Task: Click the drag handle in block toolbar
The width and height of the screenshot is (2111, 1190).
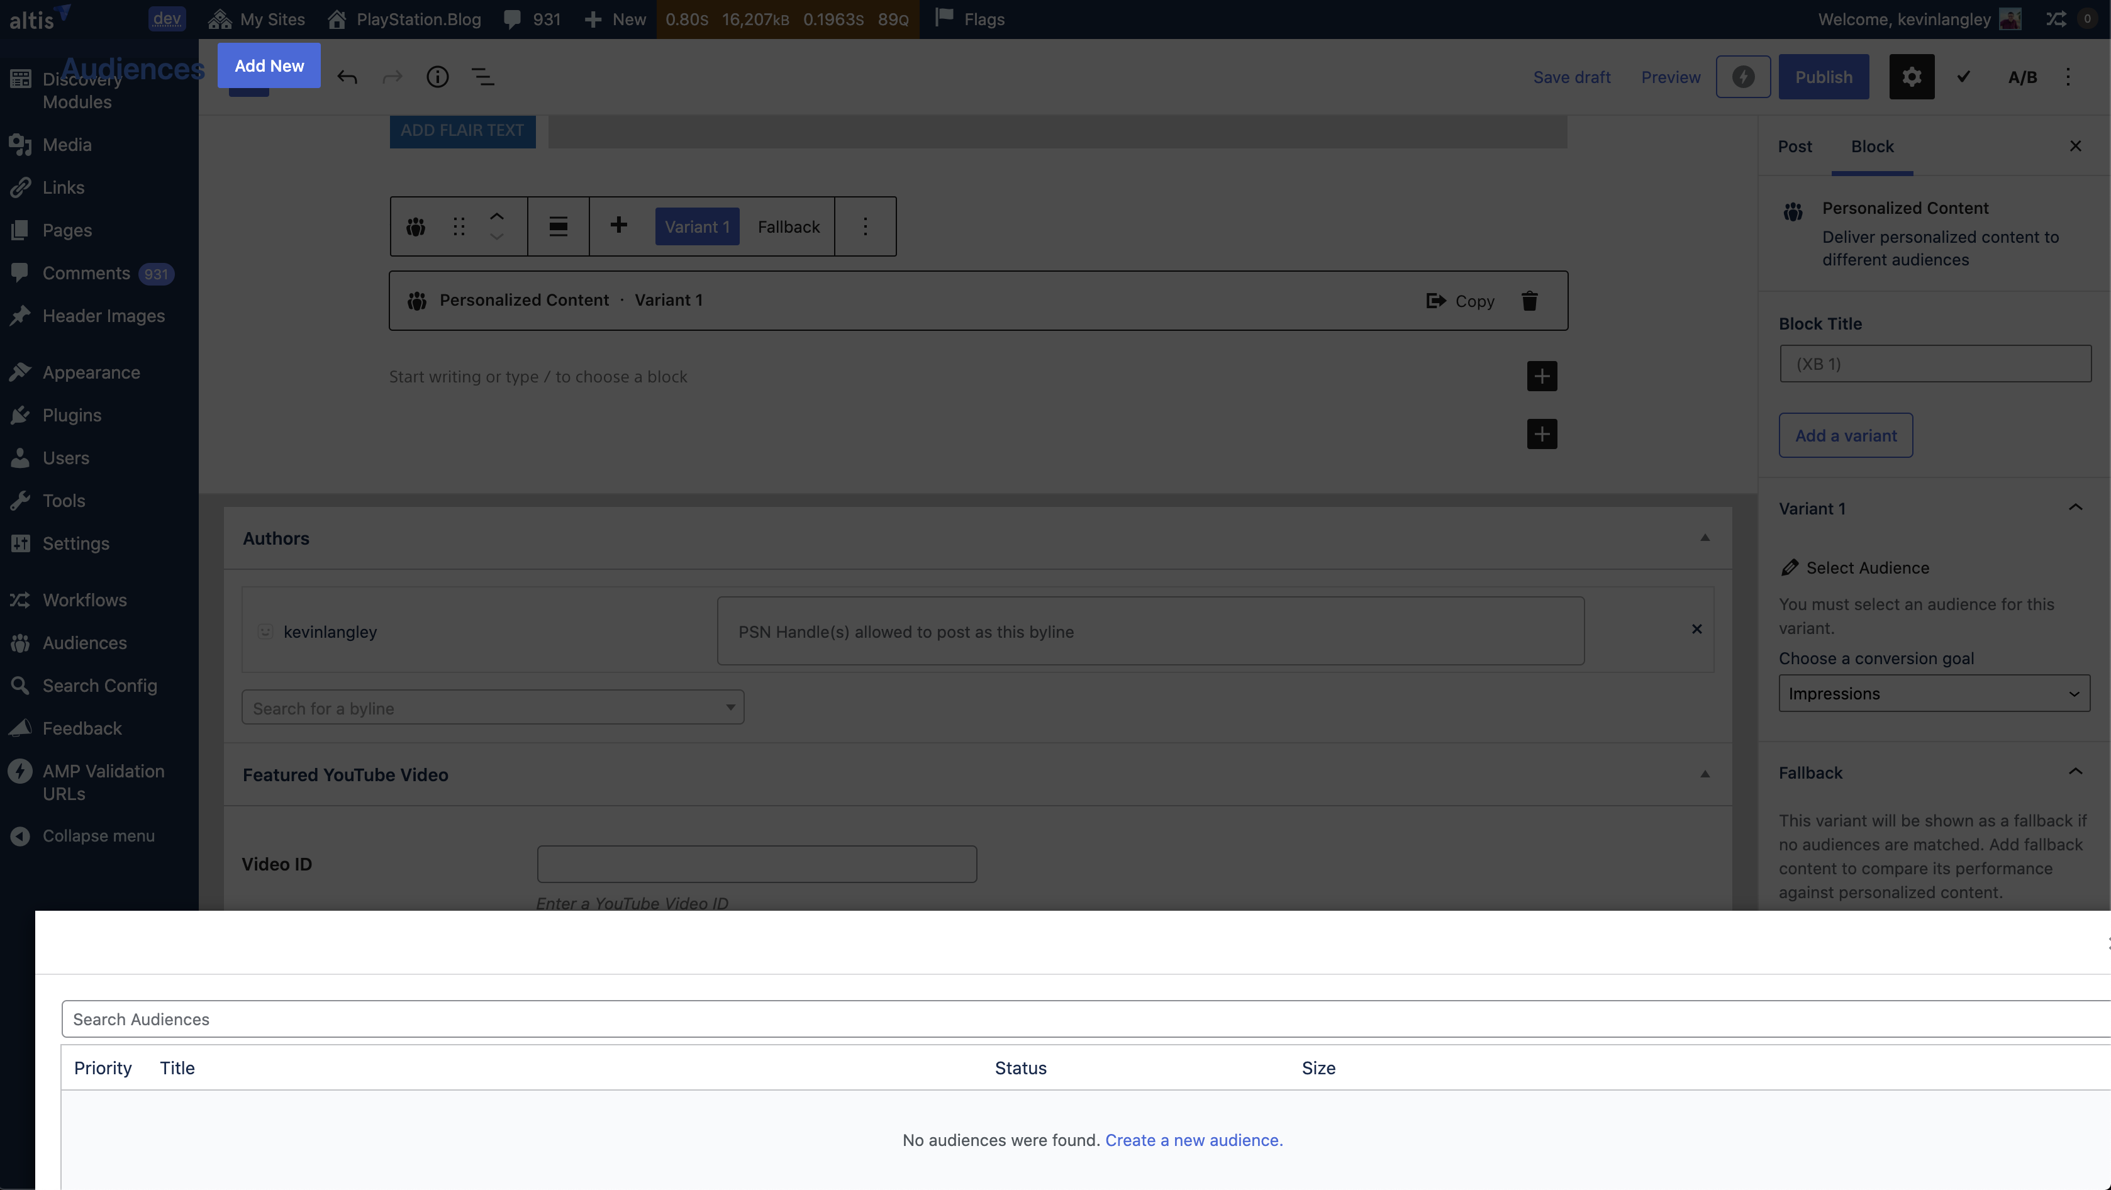Action: 459,227
